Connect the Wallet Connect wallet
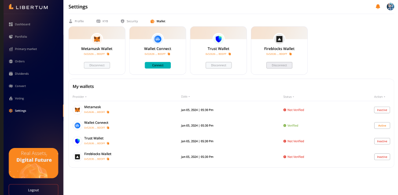398x195 pixels. [x=158, y=65]
